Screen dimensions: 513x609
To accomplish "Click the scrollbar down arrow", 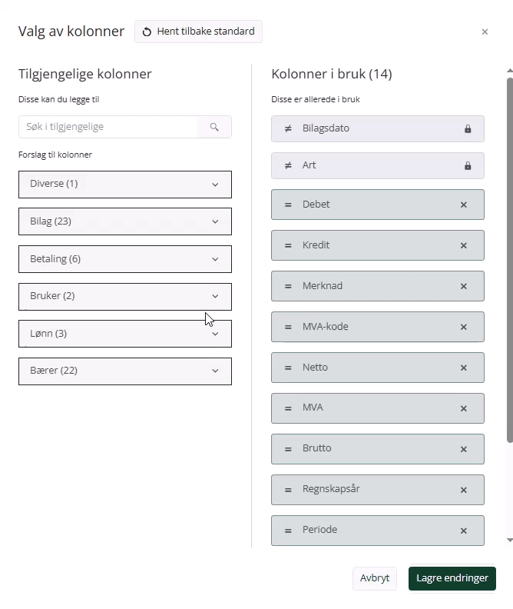I will pyautogui.click(x=509, y=540).
